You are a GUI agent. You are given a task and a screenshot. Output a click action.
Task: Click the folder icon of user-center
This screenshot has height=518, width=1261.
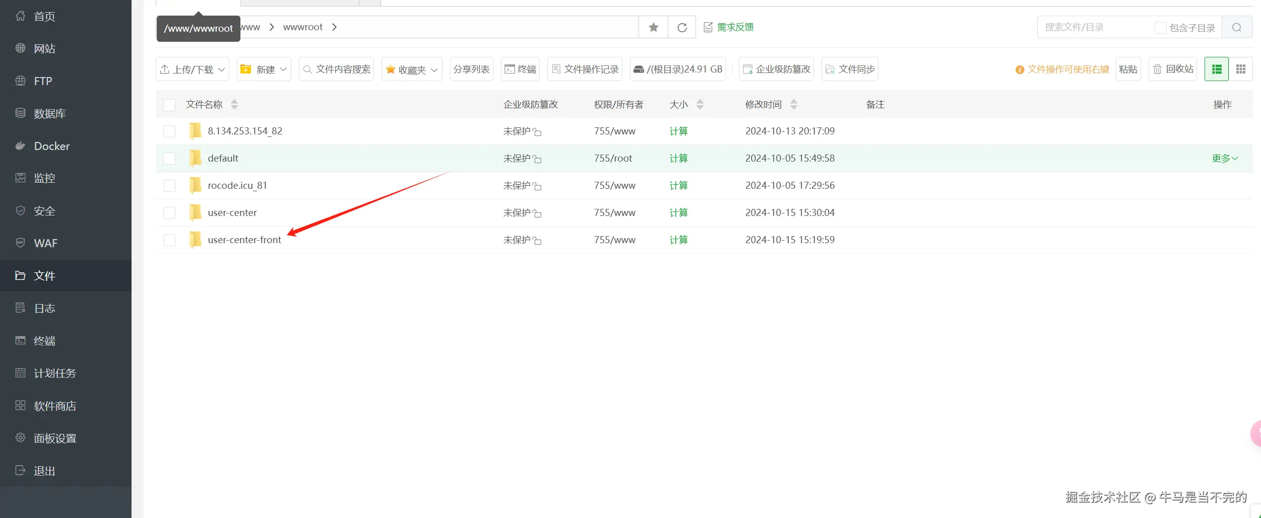pos(195,212)
